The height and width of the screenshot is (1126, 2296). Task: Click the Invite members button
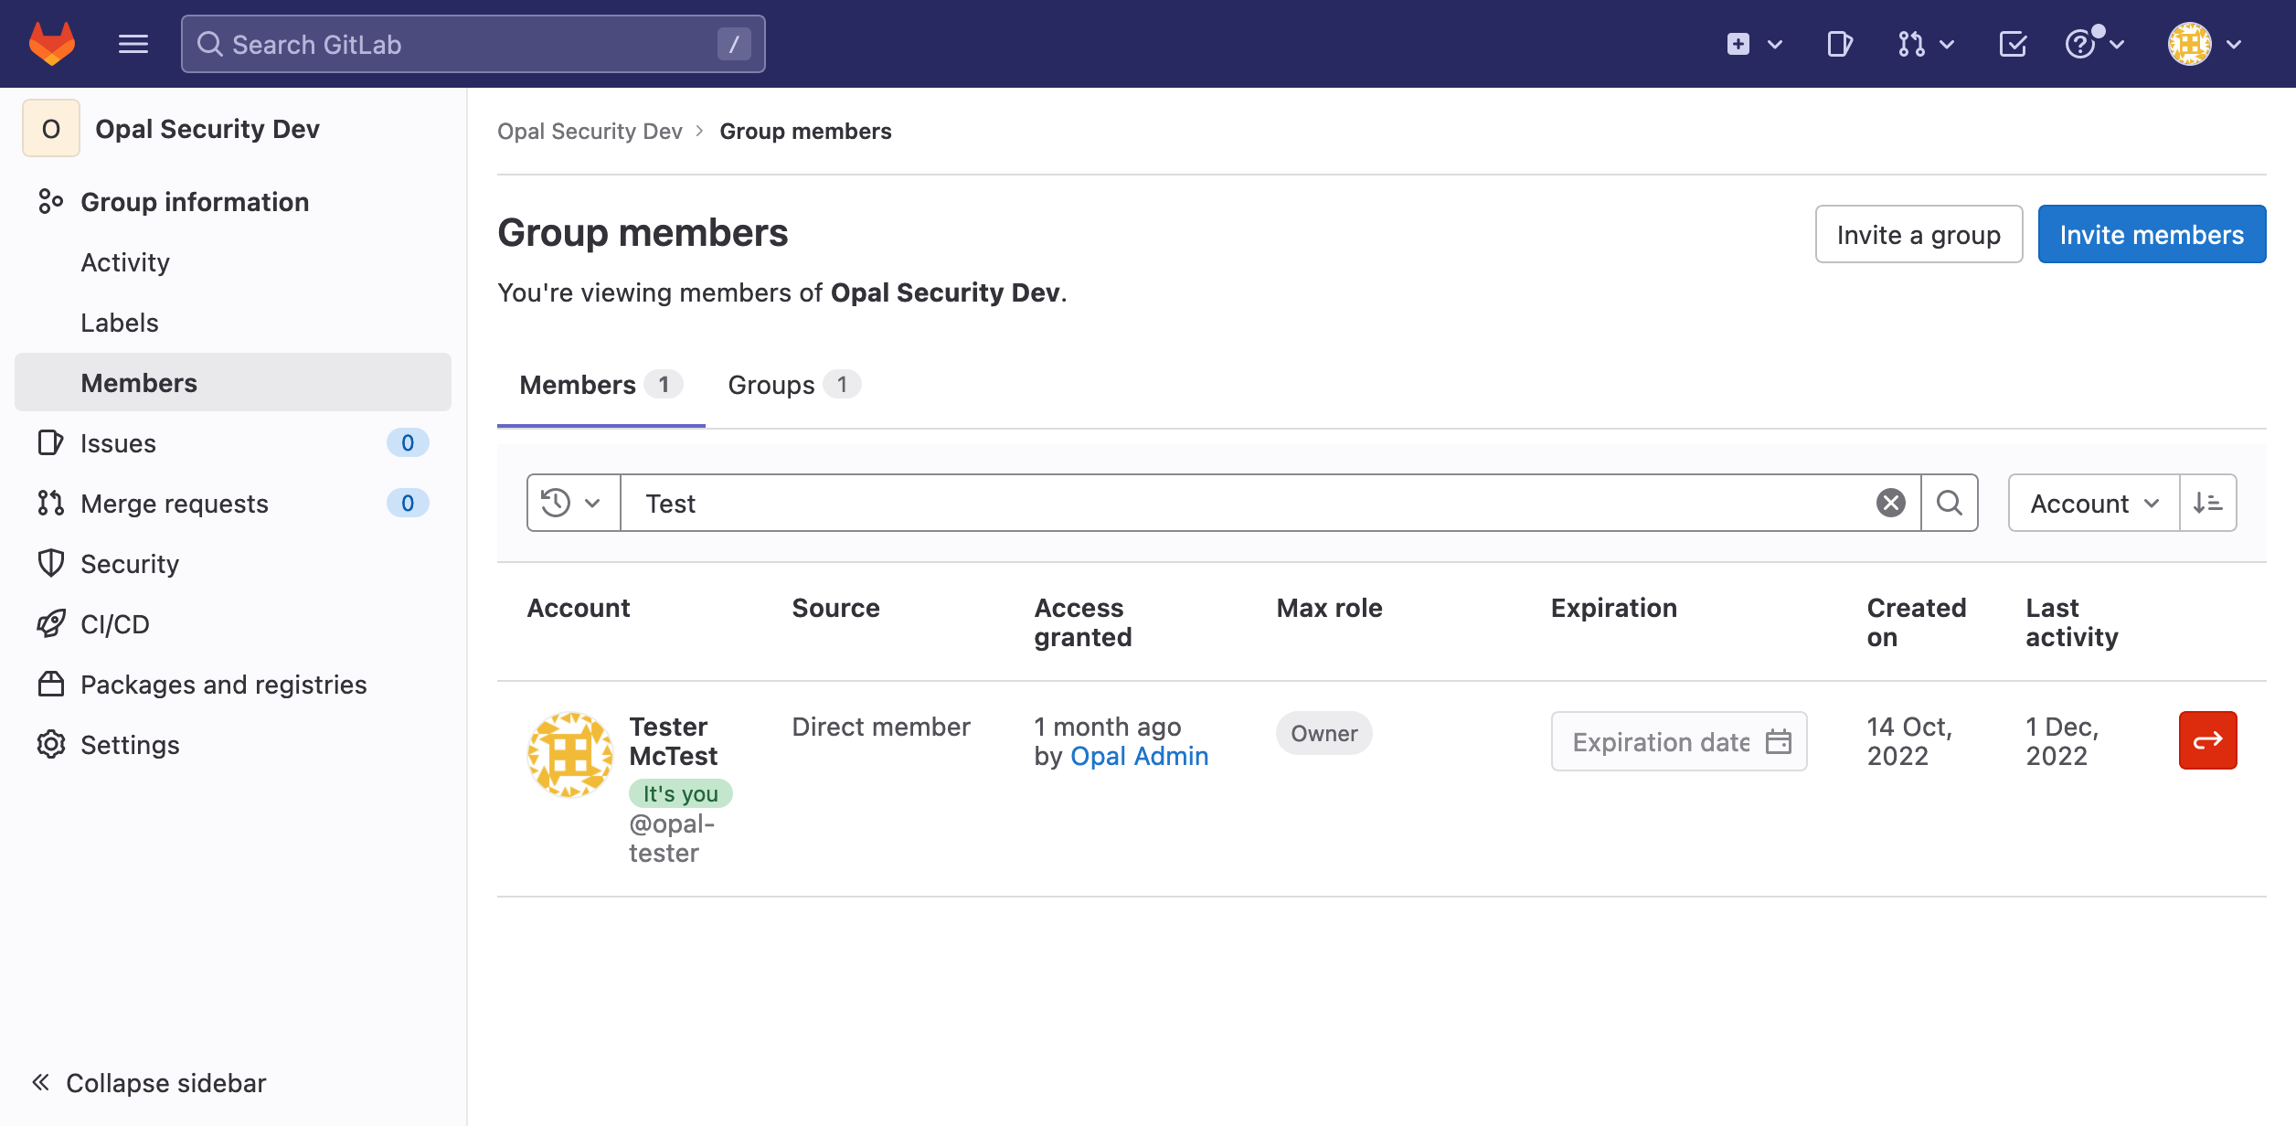[x=2152, y=235]
